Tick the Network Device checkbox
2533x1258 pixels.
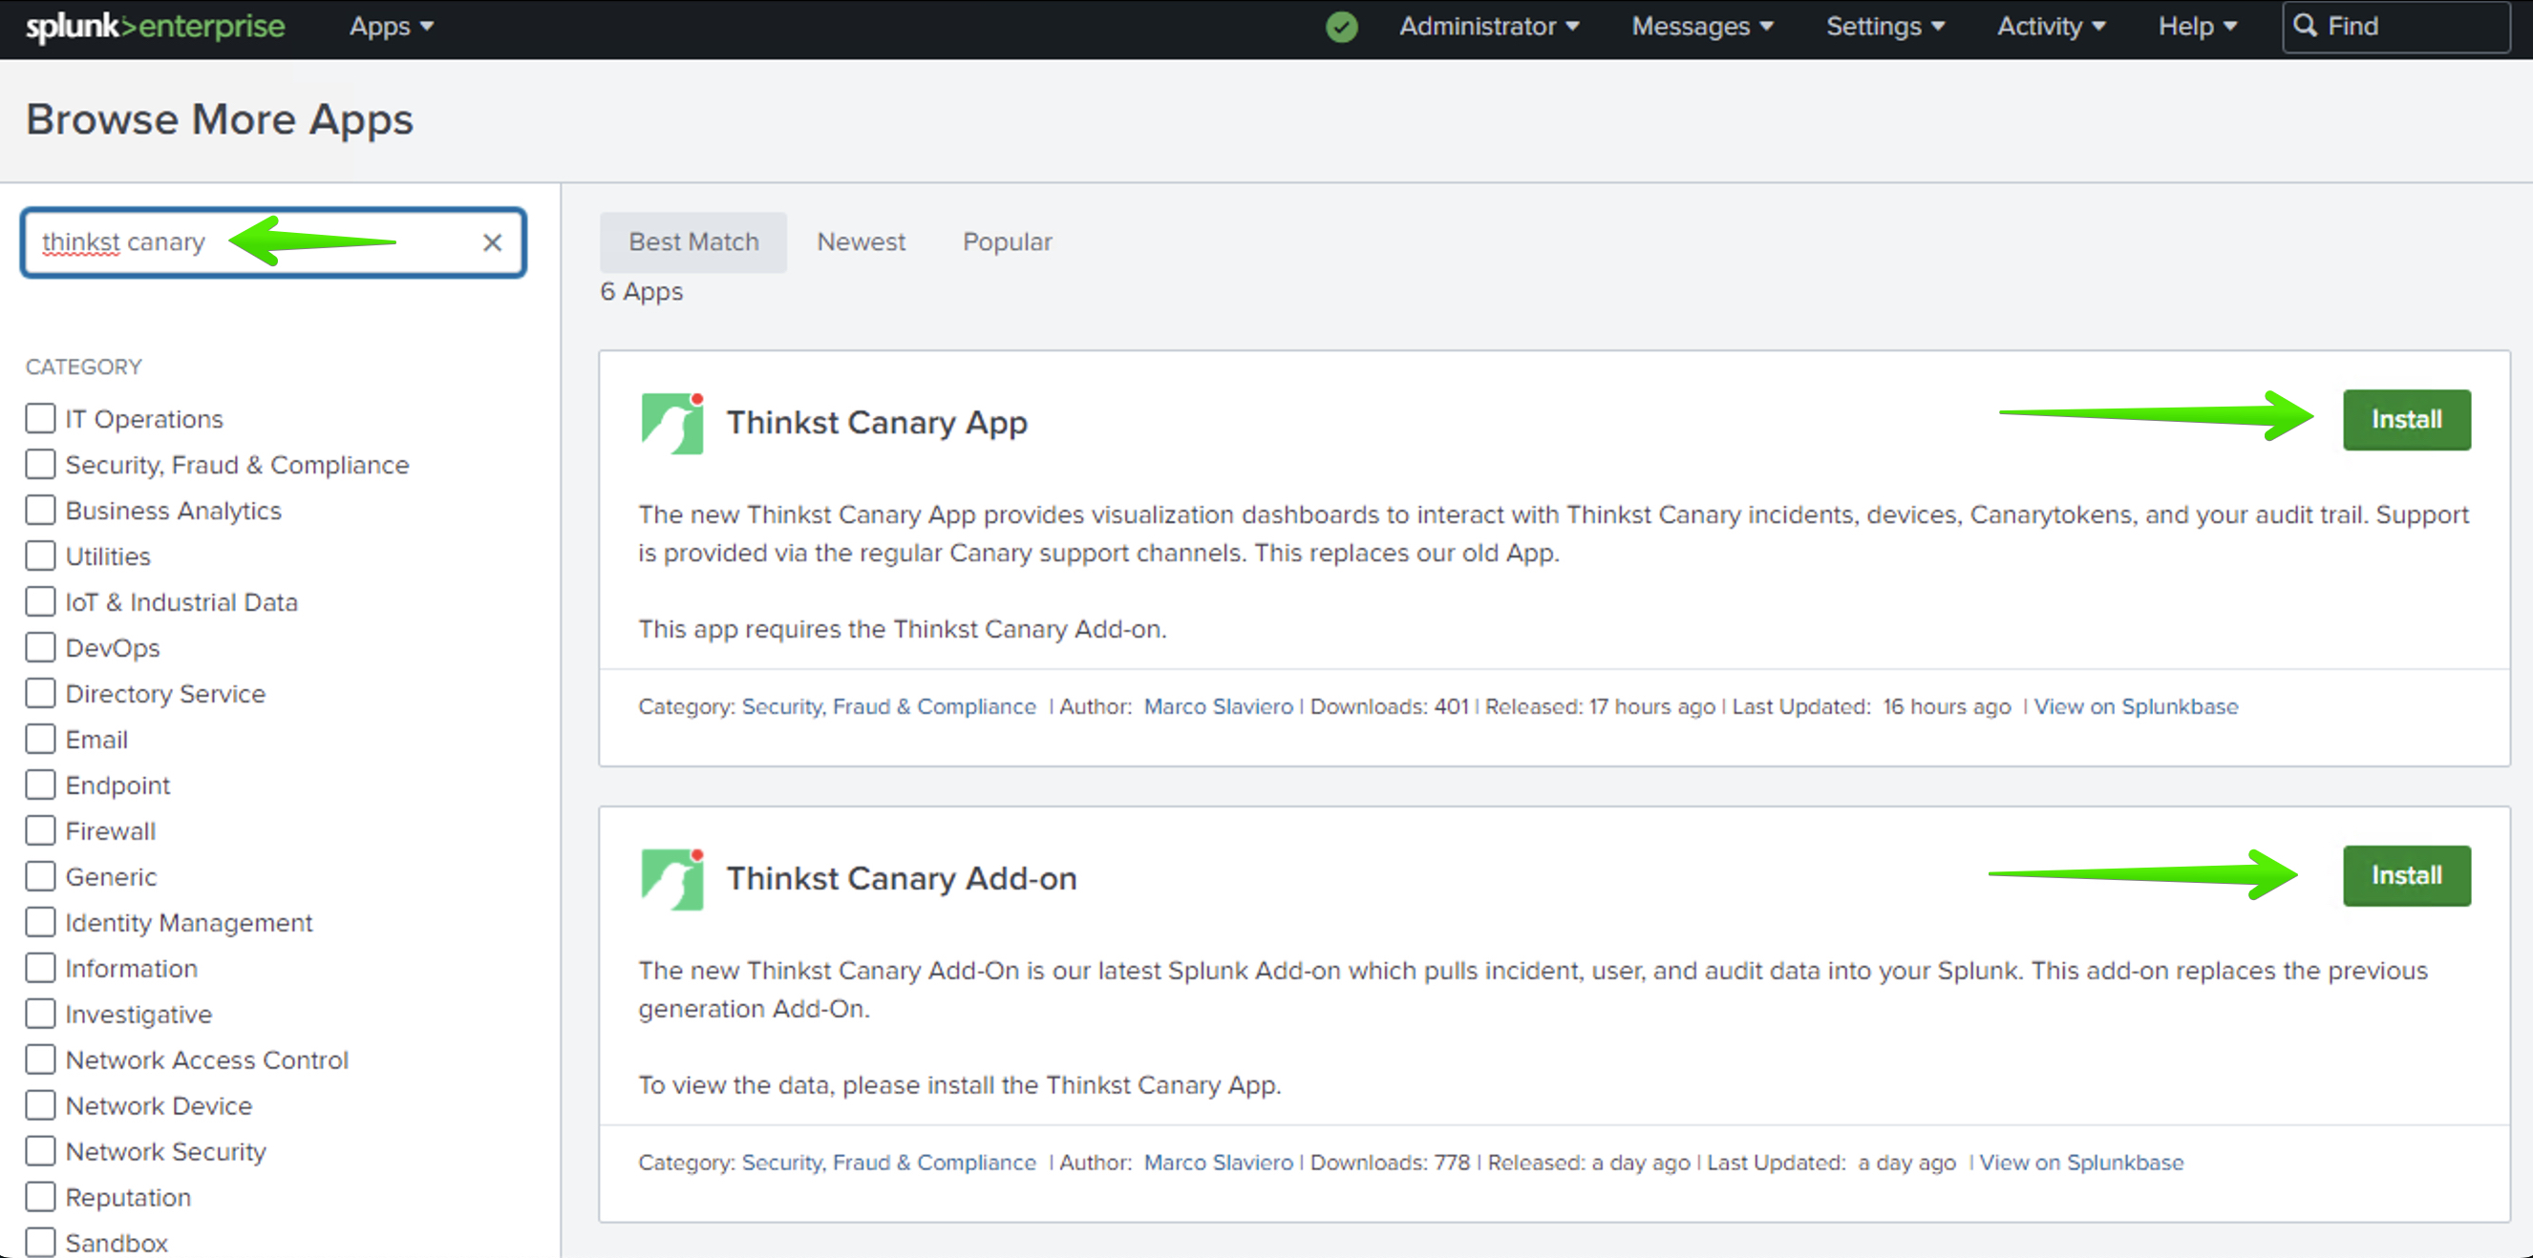[x=40, y=1104]
